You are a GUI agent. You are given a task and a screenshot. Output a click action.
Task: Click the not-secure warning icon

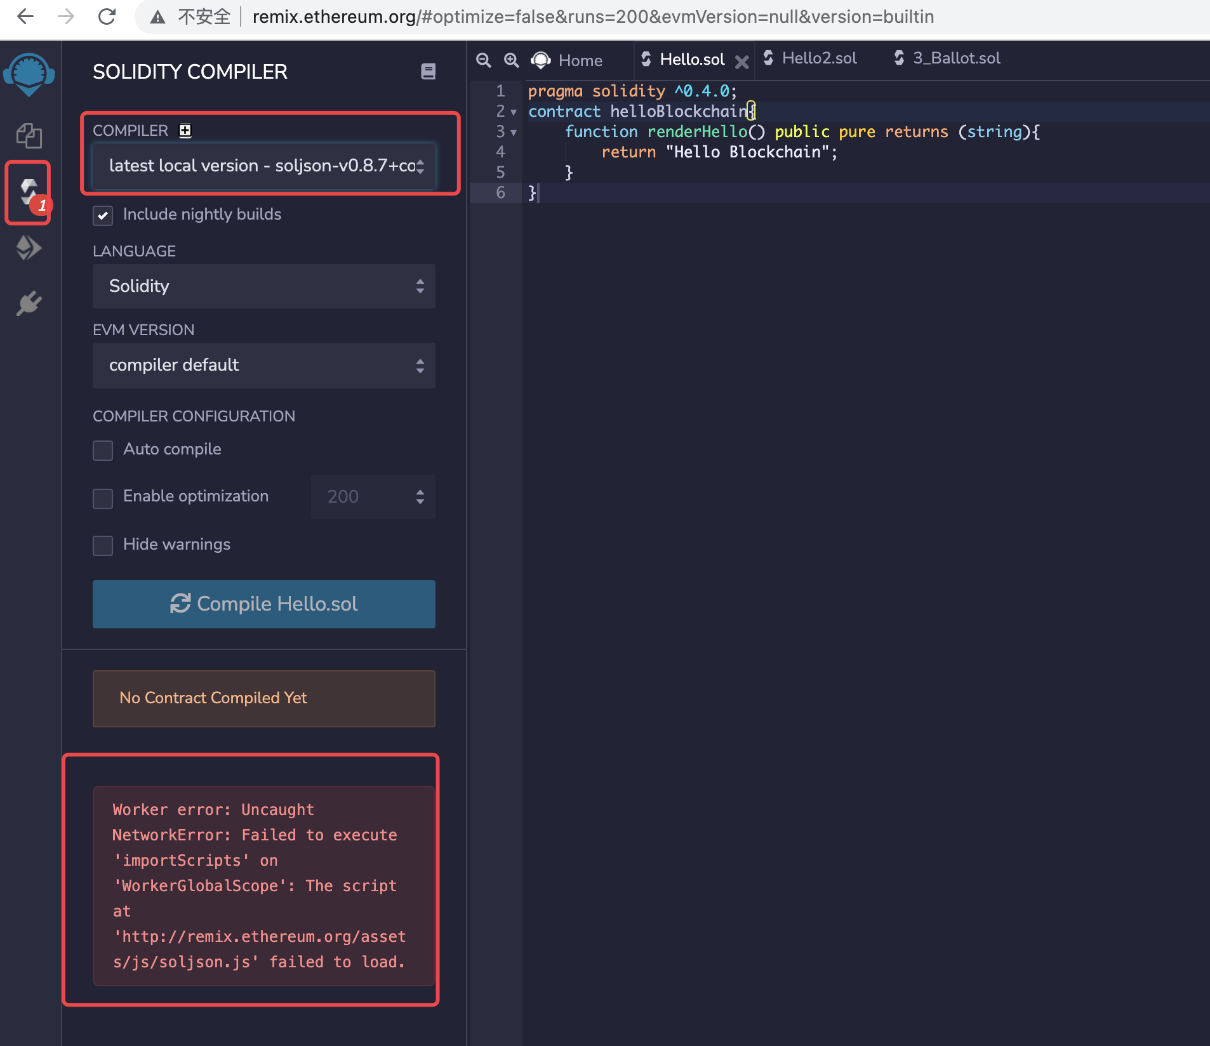click(x=157, y=17)
